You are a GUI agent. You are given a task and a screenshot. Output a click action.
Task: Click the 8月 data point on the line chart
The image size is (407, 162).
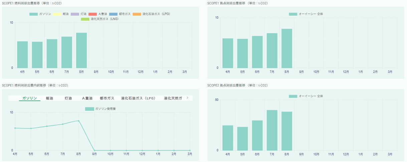click(x=78, y=121)
